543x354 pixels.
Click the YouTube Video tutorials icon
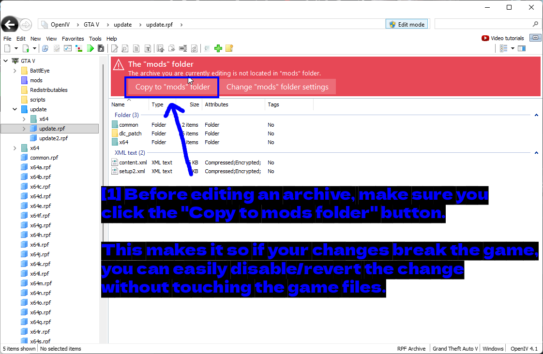tap(485, 38)
